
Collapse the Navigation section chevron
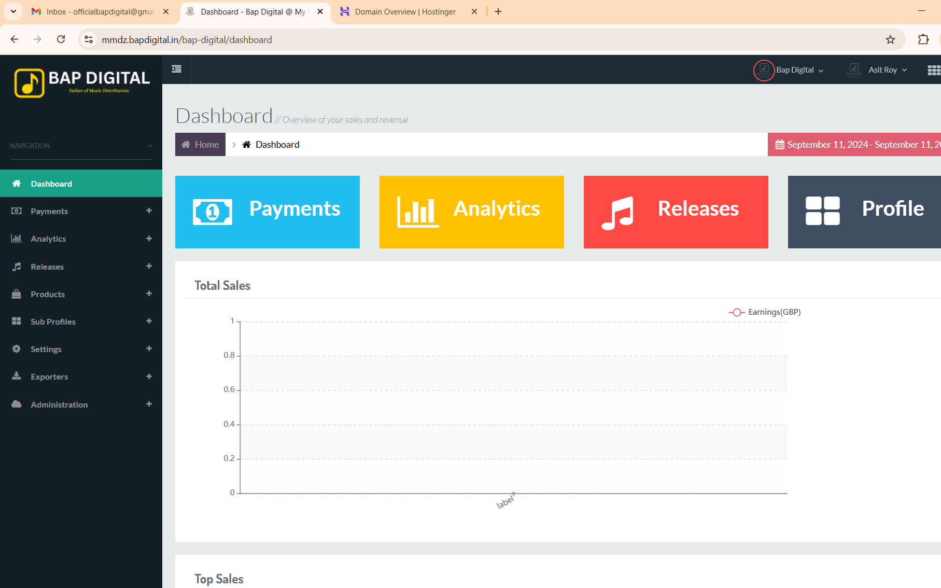150,146
